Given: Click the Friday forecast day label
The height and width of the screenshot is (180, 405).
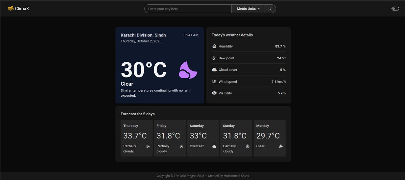Looking at the screenshot, I should pos(161,126).
